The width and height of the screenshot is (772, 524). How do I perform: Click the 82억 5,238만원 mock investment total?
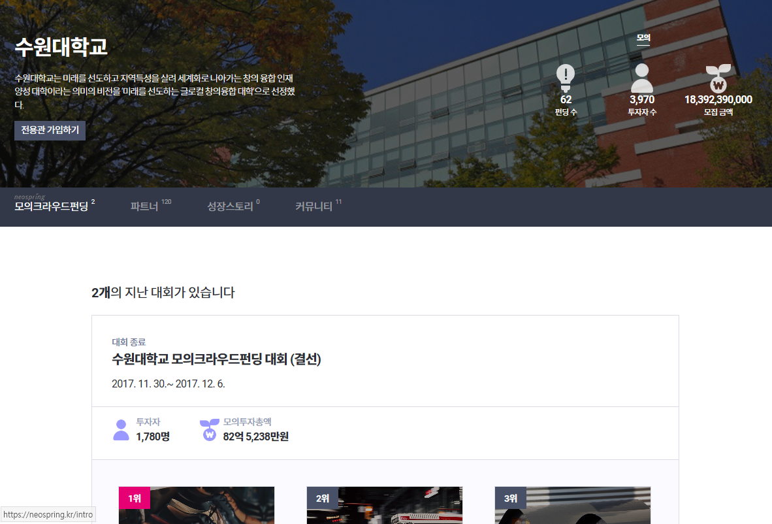255,436
